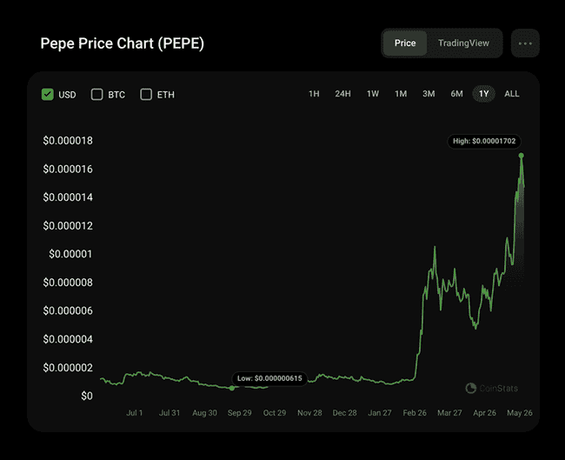Select the 6M time range
Image resolution: width=565 pixels, height=460 pixels.
456,94
